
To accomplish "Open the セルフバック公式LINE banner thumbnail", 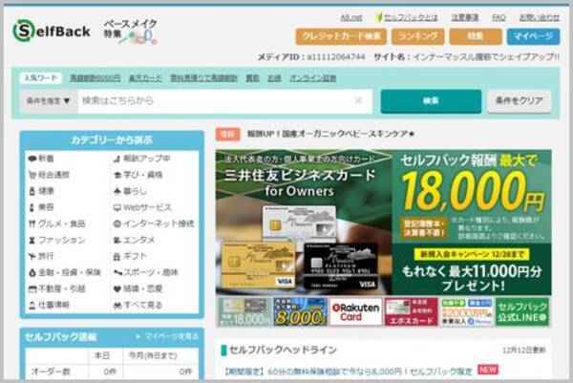I will coord(522,311).
